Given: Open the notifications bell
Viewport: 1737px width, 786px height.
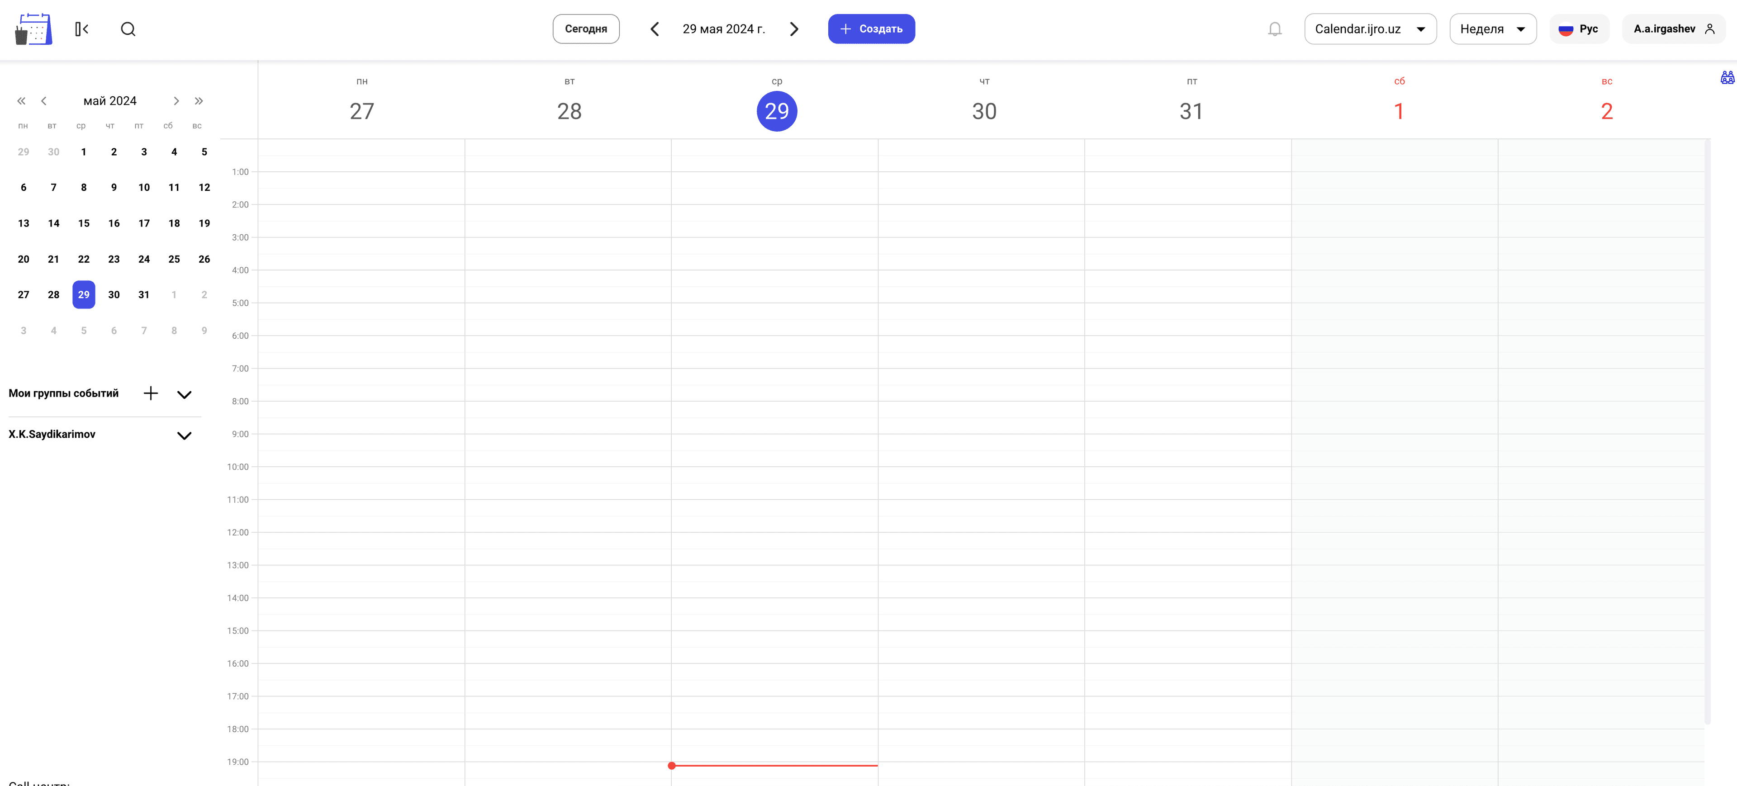Looking at the screenshot, I should [1274, 29].
